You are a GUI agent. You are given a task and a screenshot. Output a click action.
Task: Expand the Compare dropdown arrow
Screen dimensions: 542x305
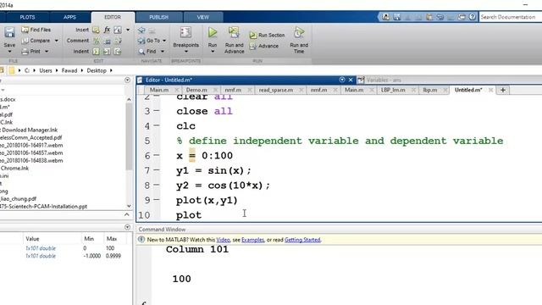click(57, 41)
